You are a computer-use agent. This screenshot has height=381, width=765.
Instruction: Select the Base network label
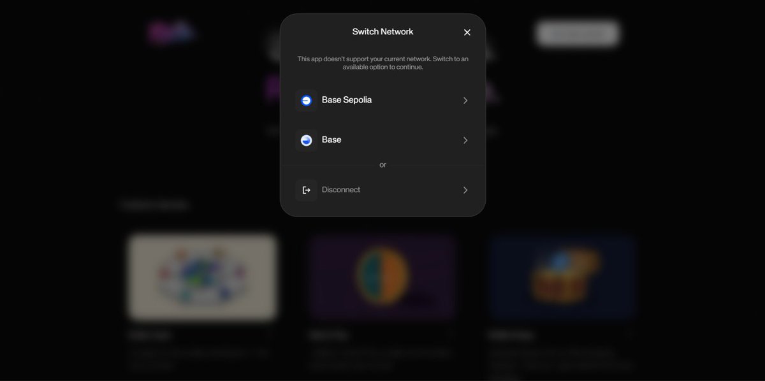(331, 140)
